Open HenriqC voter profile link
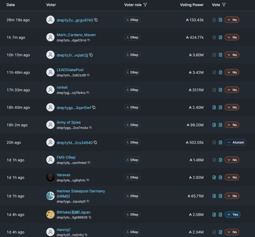This screenshot has height=237, width=255. click(64, 230)
